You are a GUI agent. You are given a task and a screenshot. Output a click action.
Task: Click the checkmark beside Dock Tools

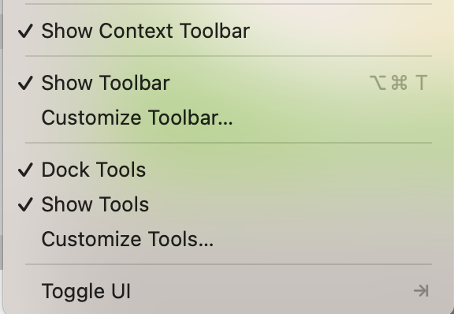[x=25, y=170]
